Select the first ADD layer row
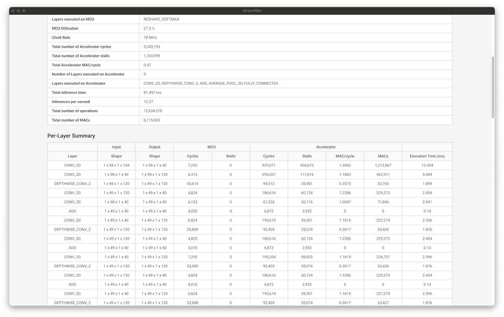The height and width of the screenshot is (317, 504). [72, 211]
